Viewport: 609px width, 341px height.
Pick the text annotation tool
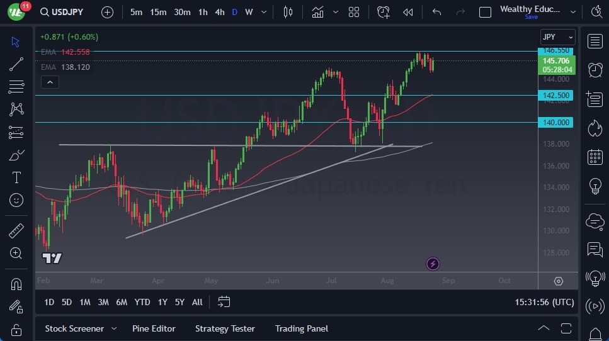(x=16, y=177)
